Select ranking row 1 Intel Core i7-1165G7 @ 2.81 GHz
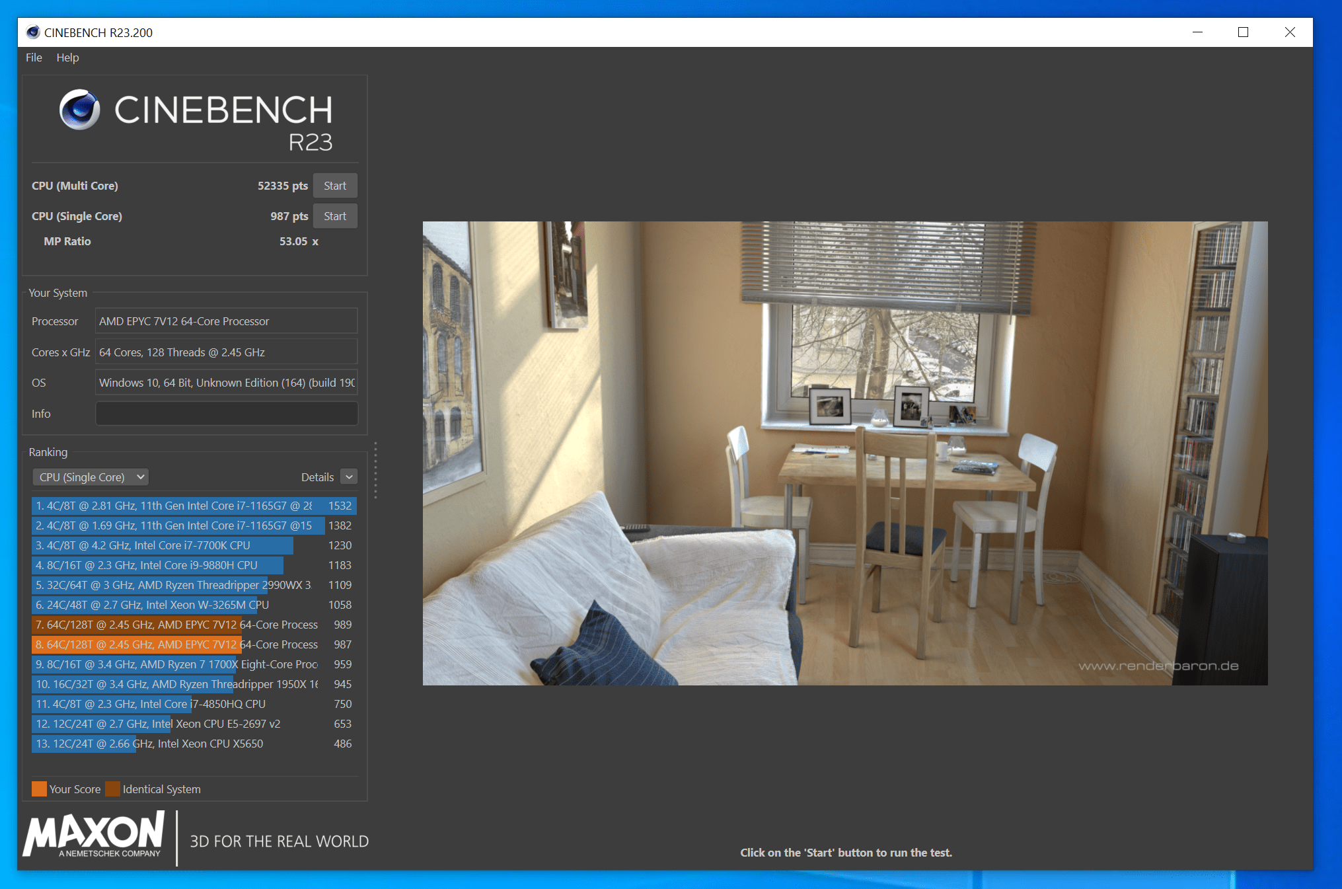Viewport: 1342px width, 889px height. [x=194, y=506]
